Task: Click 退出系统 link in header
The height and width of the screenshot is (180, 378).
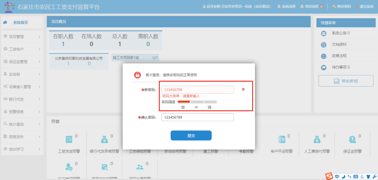Action: tap(367, 7)
